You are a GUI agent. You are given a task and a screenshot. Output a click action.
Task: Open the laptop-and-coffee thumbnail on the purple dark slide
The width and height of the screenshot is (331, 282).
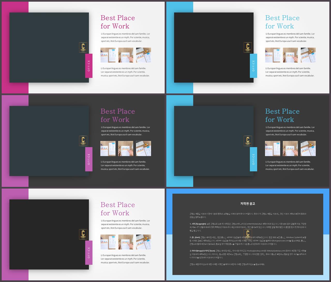click(x=144, y=148)
